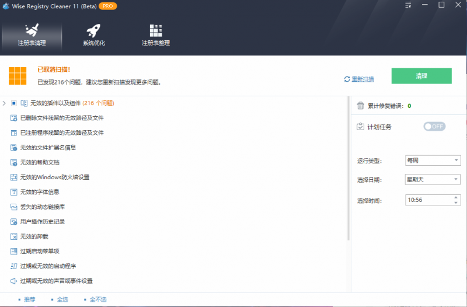Select the 已删除文件残留的无效路径及文件 row
Image resolution: width=467 pixels, height=307 pixels.
tap(62, 118)
